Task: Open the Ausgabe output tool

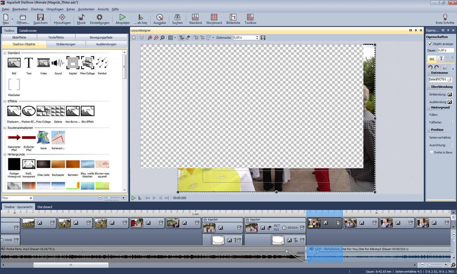Action: 159,19
